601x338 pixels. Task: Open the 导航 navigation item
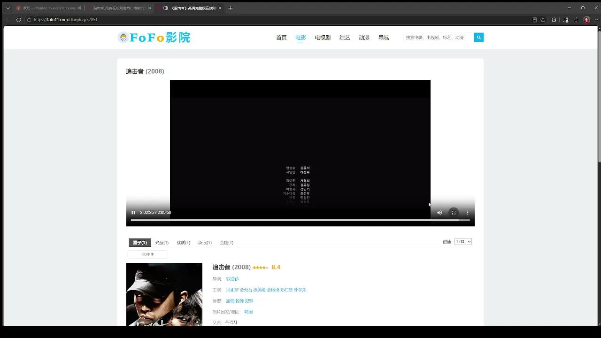pyautogui.click(x=384, y=38)
